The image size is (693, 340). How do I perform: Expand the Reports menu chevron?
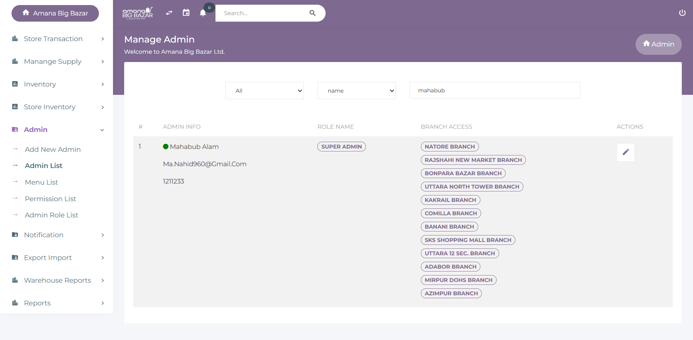103,303
